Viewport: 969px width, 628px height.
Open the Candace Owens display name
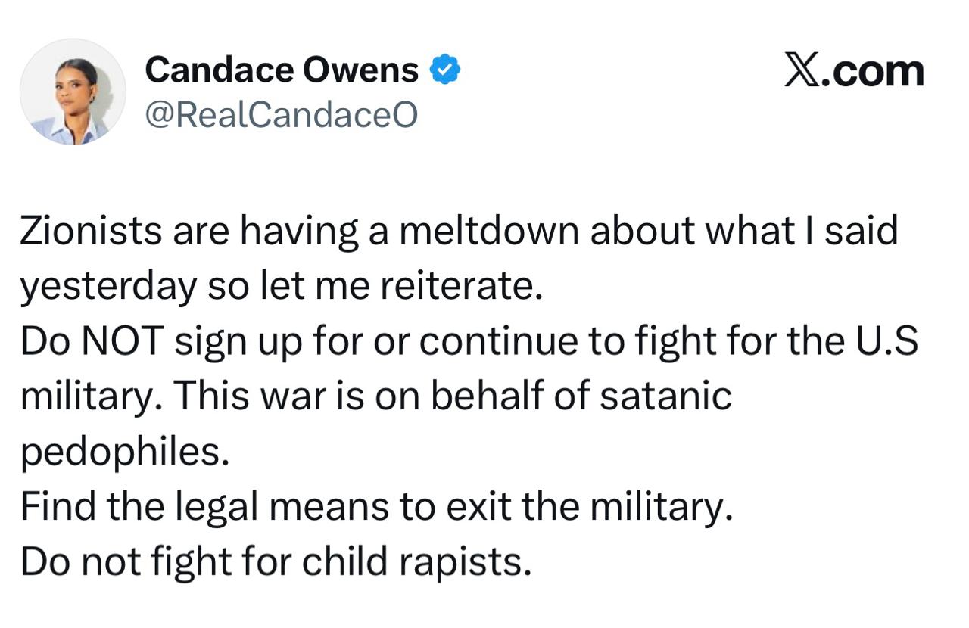click(x=281, y=70)
